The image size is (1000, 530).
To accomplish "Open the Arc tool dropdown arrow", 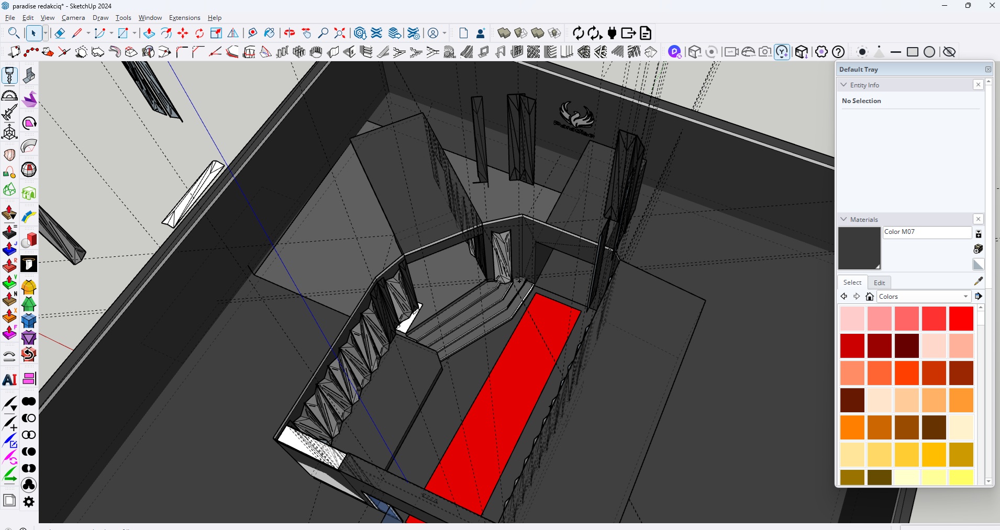I will click(111, 33).
